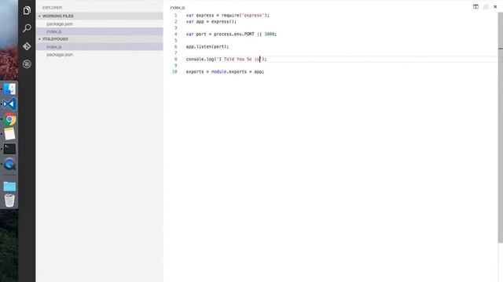Click the 'var app = express();' line
503x282 pixels.
211,22
